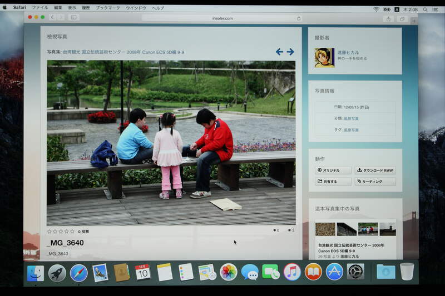Open iTunes from the Dock
The width and height of the screenshot is (445, 296).
pos(292,272)
